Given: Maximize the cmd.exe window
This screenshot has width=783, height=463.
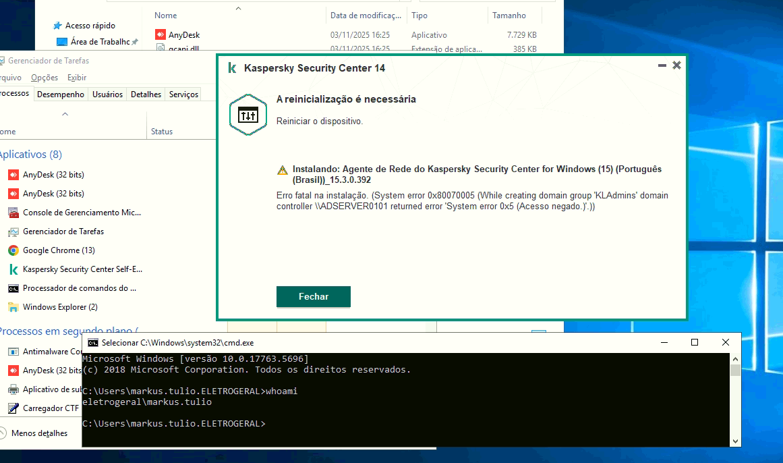Looking at the screenshot, I should tap(695, 342).
